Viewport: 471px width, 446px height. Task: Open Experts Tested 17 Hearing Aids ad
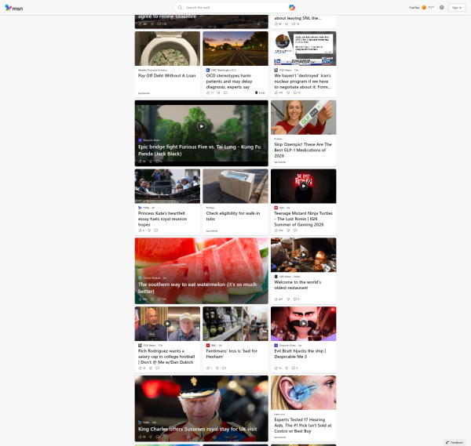click(303, 426)
